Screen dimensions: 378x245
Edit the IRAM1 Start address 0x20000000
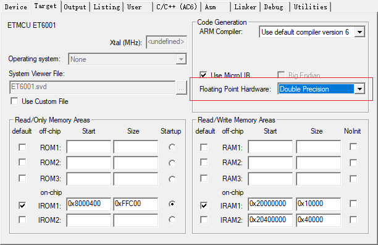[271, 204]
